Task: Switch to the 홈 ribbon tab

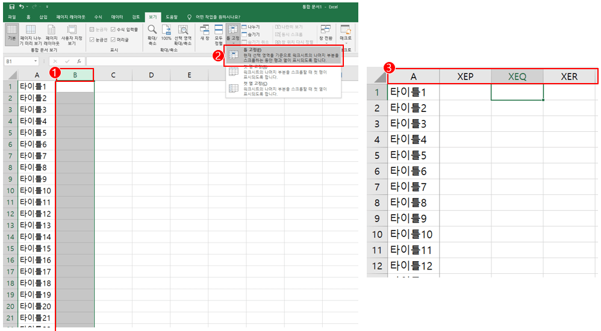Action: pos(28,17)
